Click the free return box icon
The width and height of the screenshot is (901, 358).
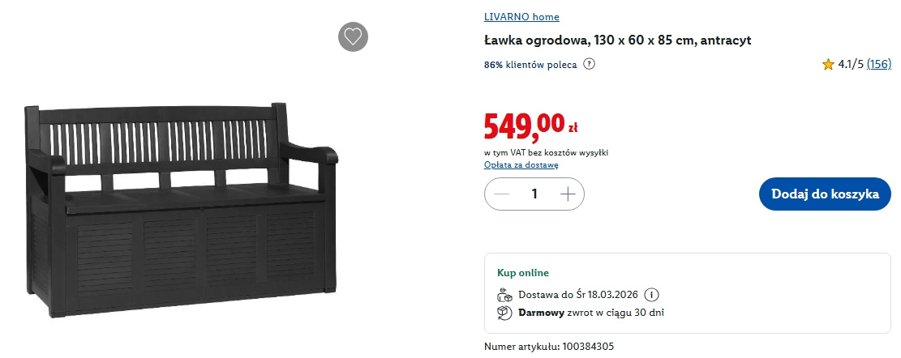(504, 312)
